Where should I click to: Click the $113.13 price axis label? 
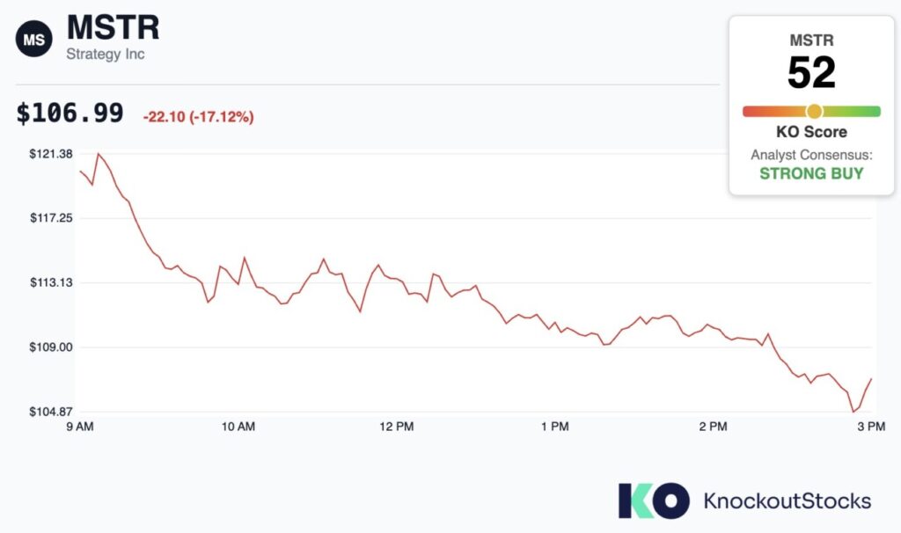[49, 282]
